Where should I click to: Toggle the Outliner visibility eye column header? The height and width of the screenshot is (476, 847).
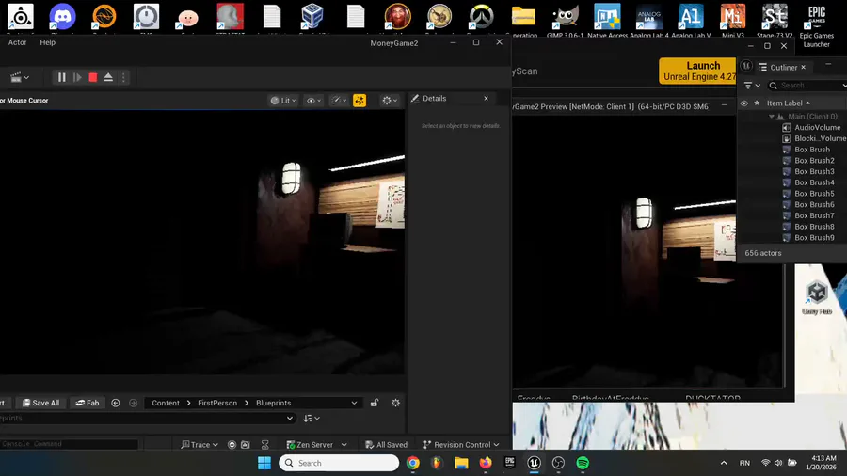click(744, 103)
